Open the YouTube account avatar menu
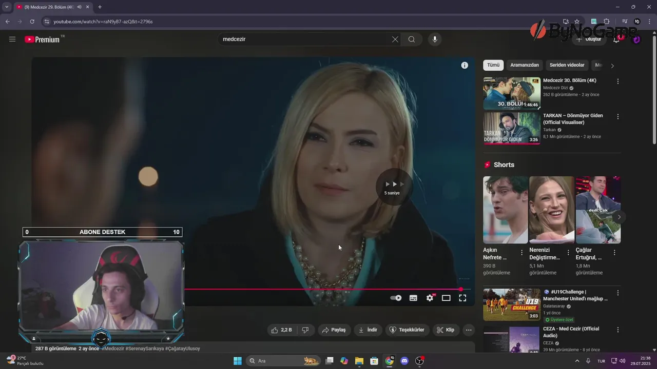657x369 pixels. tap(636, 39)
